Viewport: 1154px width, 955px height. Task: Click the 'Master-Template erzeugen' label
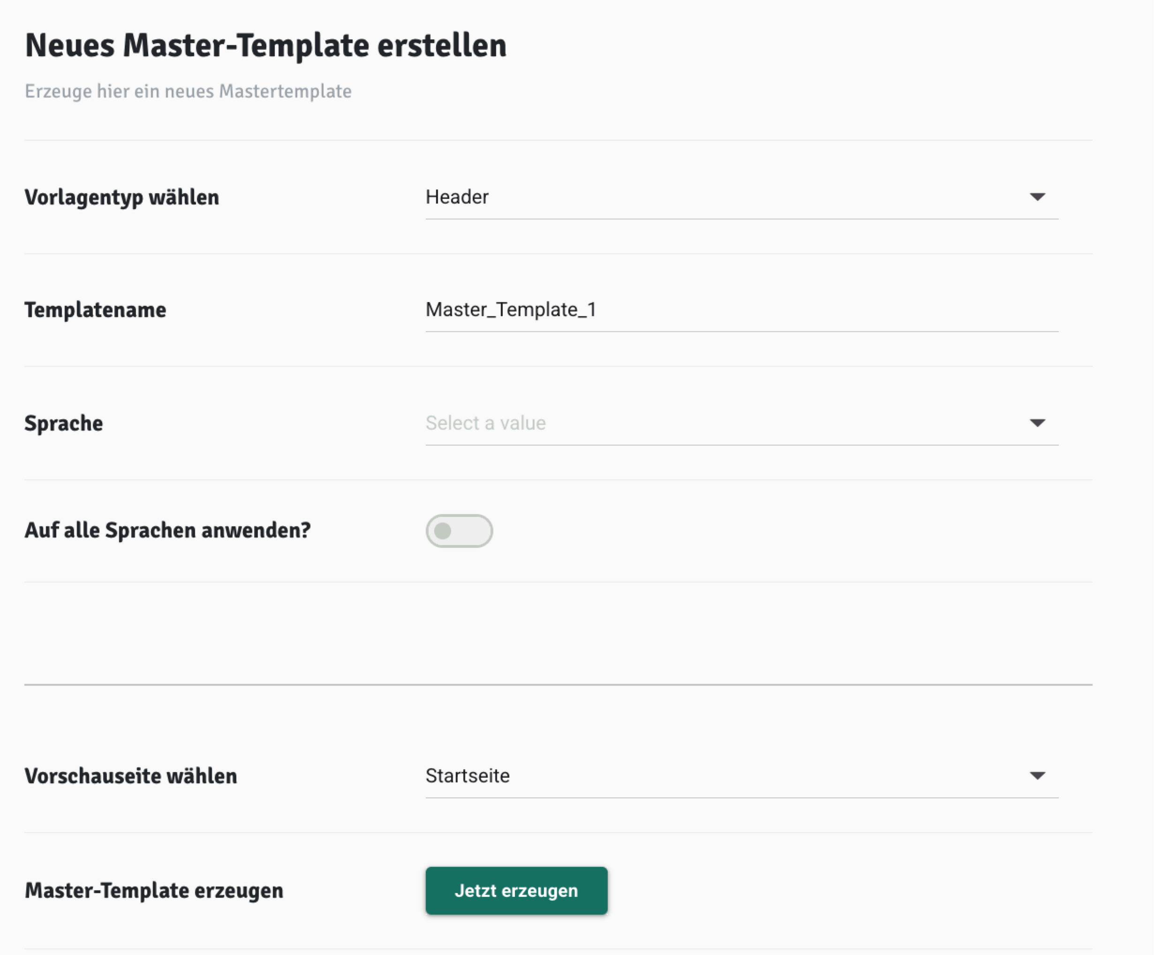tap(153, 891)
